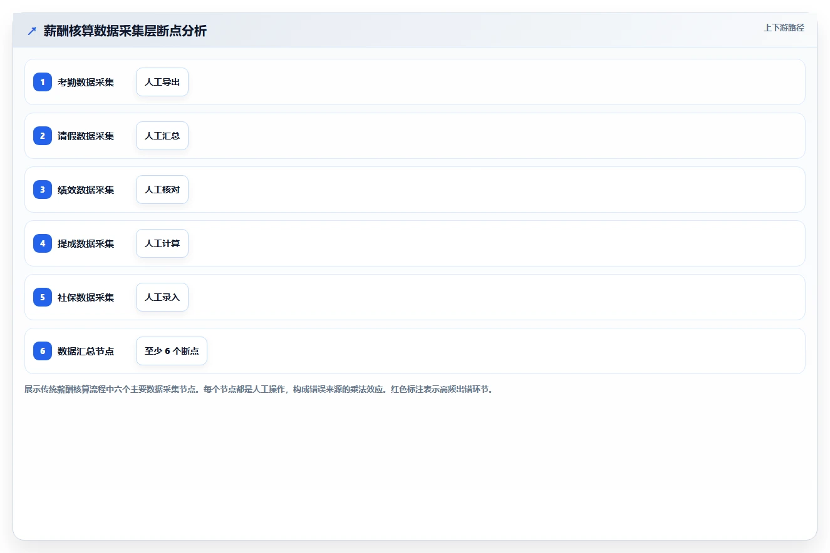Select step number 4 badge
The image size is (830, 553).
pos(43,243)
